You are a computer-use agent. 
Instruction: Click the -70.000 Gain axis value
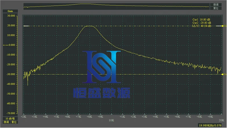pos(11,113)
